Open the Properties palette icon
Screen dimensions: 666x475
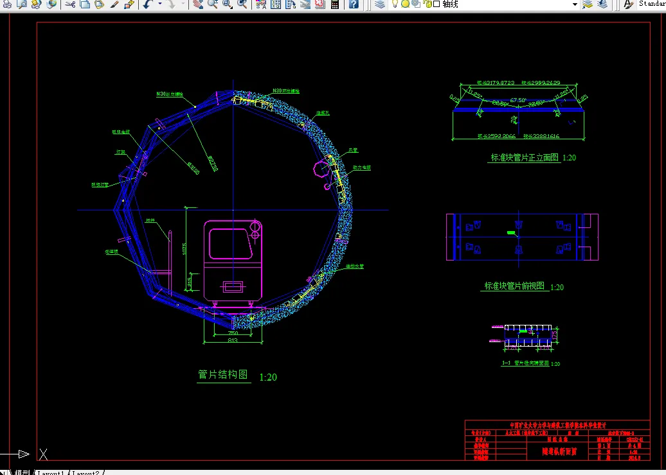point(261,4)
